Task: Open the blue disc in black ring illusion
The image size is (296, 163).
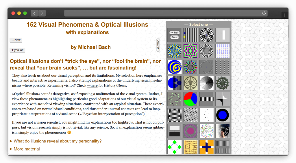Action: coord(223,115)
